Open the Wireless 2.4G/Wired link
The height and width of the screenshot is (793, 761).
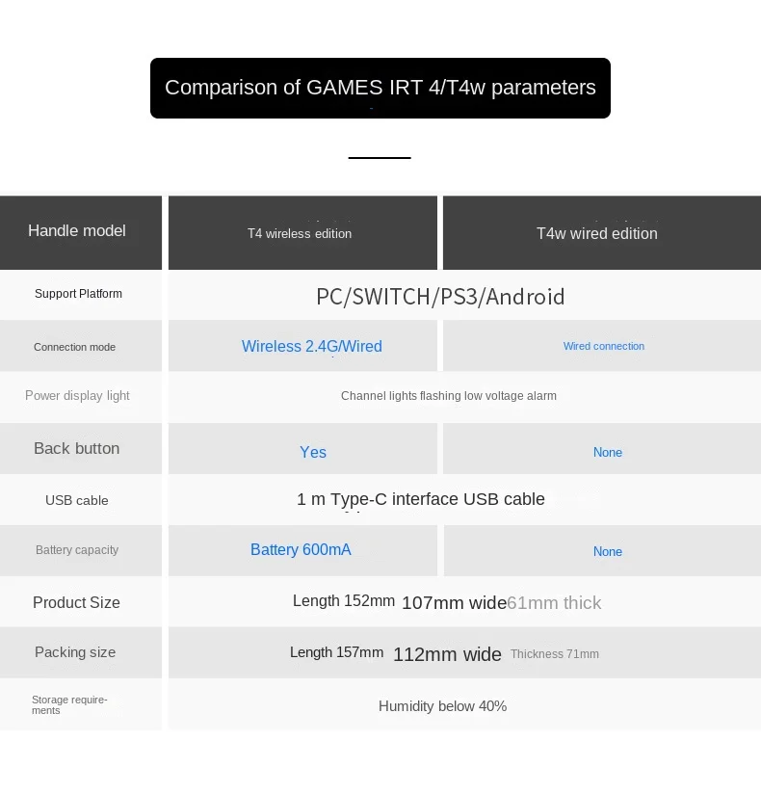tap(311, 346)
